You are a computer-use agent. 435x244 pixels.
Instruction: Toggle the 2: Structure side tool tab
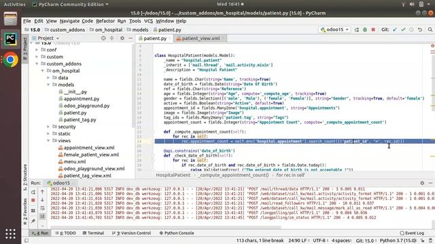(25, 177)
